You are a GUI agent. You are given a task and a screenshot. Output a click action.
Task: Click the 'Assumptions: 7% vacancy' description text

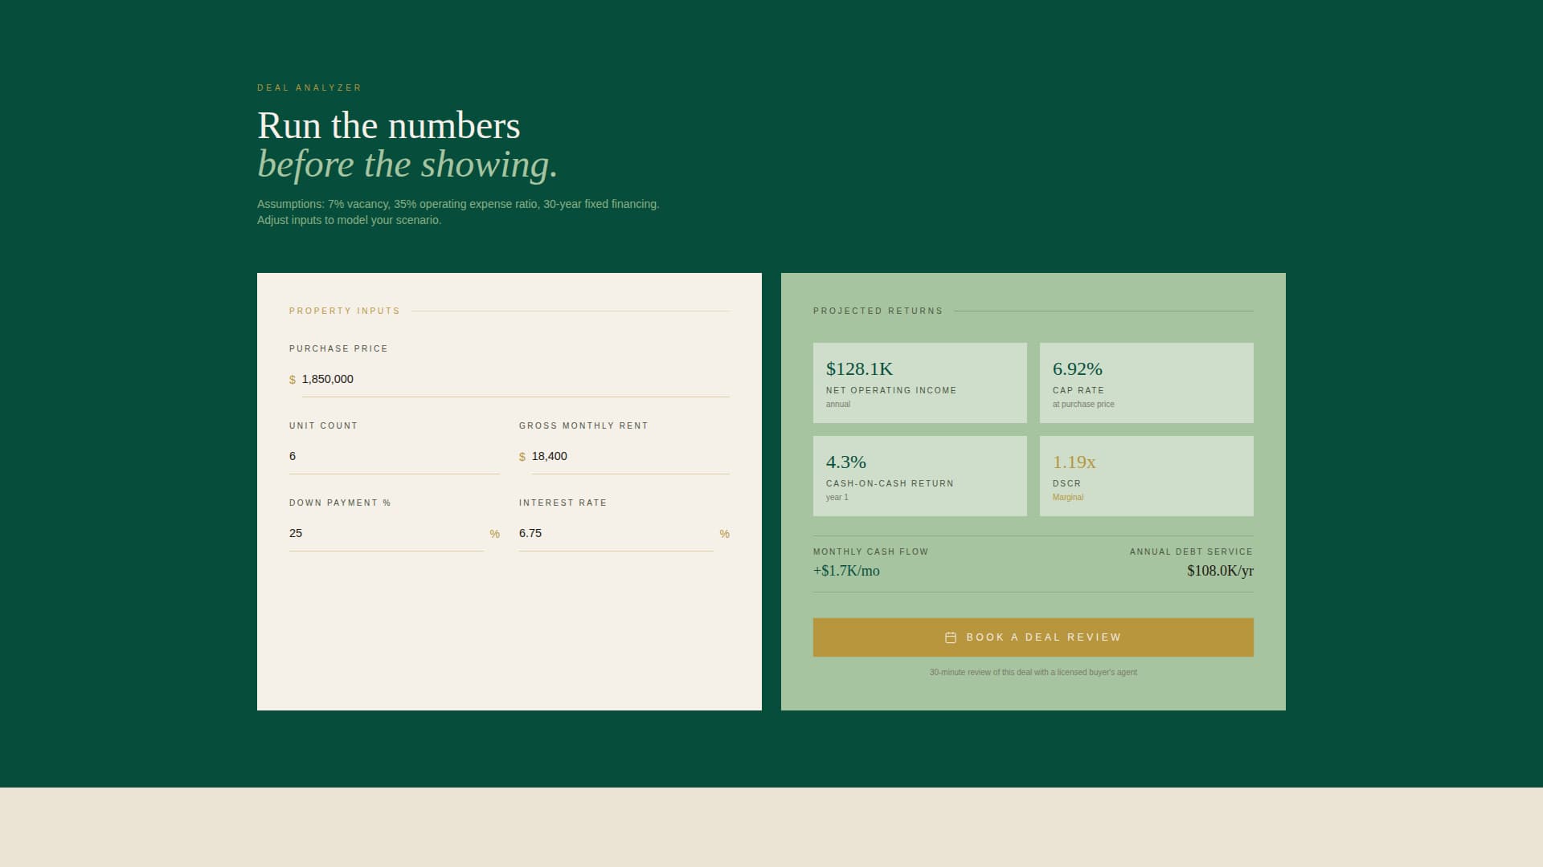(x=458, y=204)
